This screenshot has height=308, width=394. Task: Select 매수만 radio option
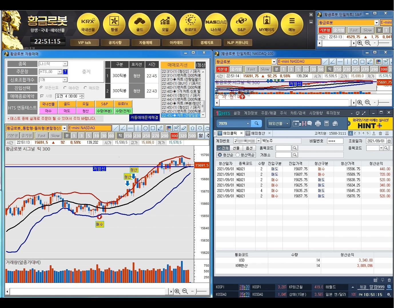tap(65, 88)
